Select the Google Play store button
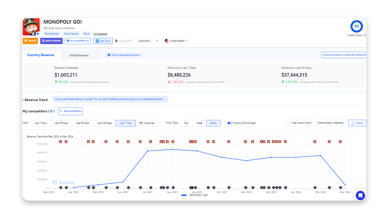This screenshot has width=388, height=218. click(124, 41)
